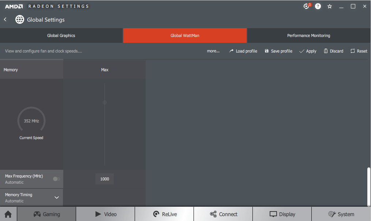Open the notifications update icon

click(307, 6)
